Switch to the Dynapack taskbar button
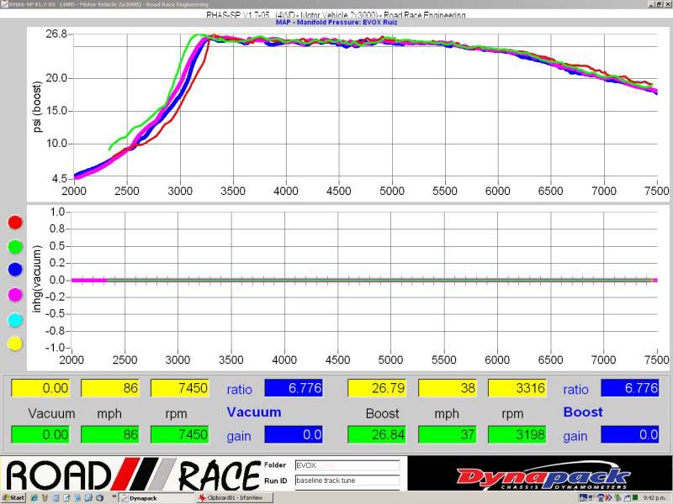673x504 pixels. 156,498
